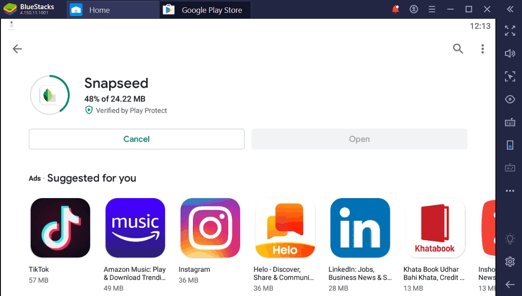This screenshot has height=296, width=522.
Task: Open the BlueStacks account profile icon
Action: 413,9
